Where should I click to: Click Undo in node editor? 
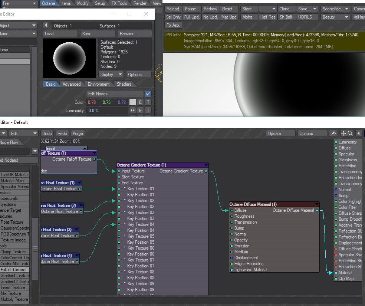(47, 134)
